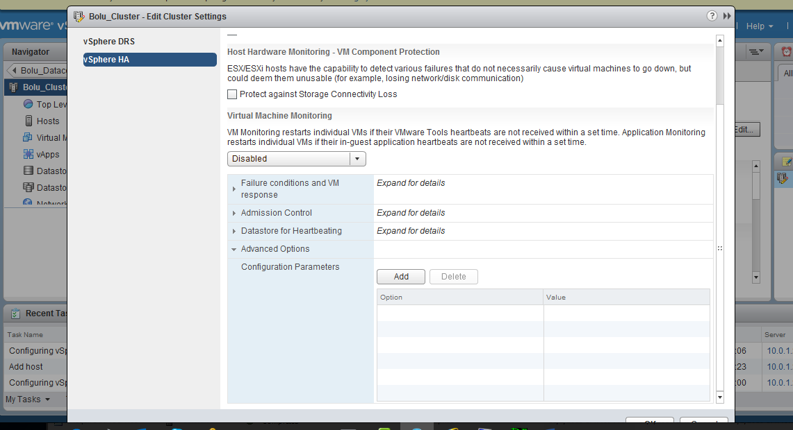Click the Value column header
Screen dimensions: 793x430
tap(627, 298)
